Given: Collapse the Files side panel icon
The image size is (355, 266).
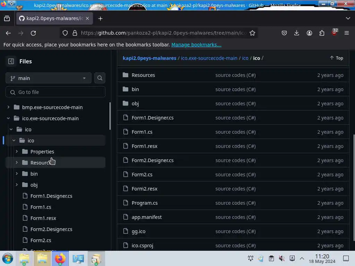Looking at the screenshot, I should pyautogui.click(x=11, y=61).
